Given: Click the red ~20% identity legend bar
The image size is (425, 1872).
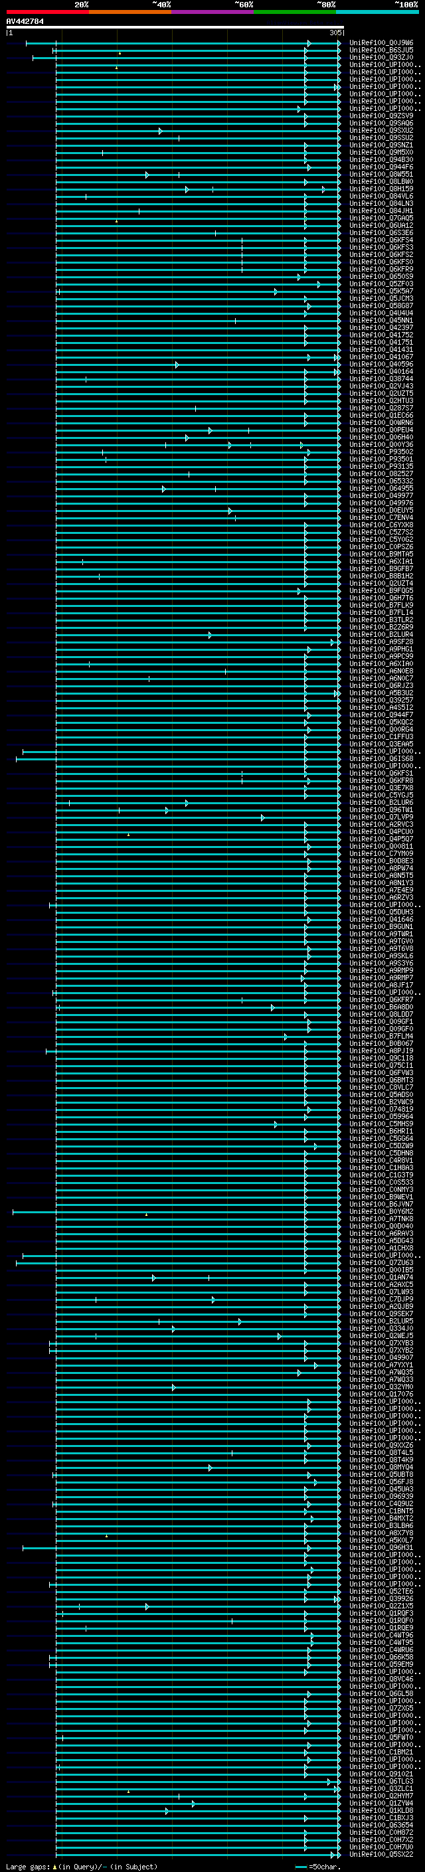Looking at the screenshot, I should click(x=47, y=13).
